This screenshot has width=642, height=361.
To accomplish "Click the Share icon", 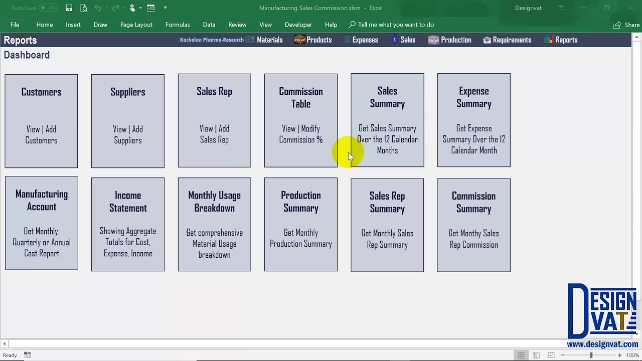I will [617, 25].
